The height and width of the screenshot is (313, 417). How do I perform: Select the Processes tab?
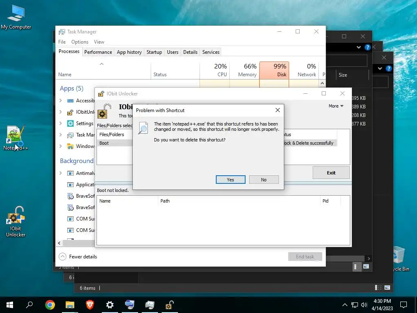coord(69,51)
